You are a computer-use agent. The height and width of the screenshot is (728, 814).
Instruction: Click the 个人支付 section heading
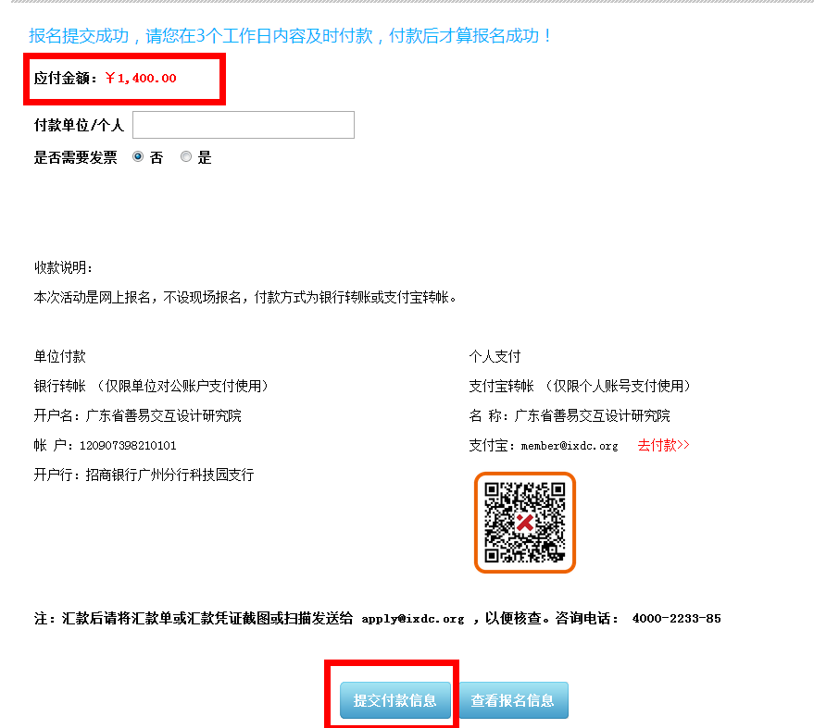click(x=495, y=356)
